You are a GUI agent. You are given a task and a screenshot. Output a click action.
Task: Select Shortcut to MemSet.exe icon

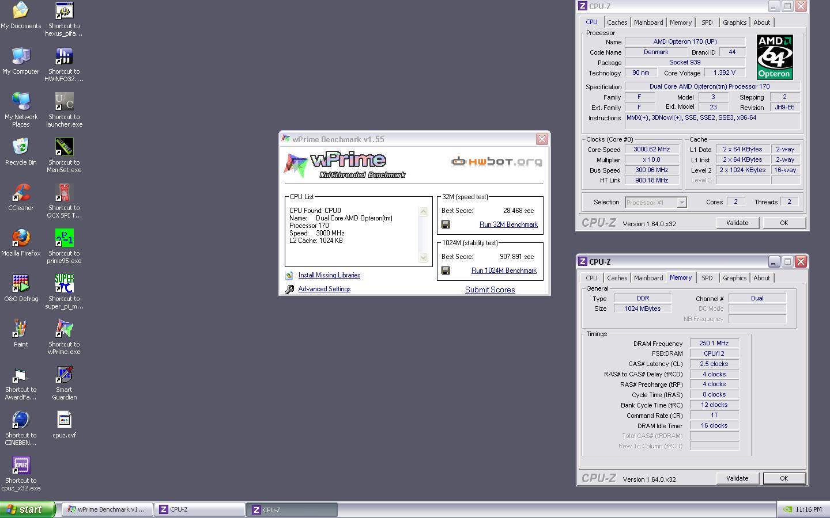(x=64, y=156)
